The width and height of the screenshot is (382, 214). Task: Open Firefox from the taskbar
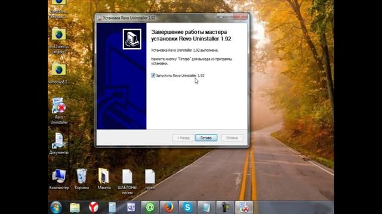pos(169,207)
